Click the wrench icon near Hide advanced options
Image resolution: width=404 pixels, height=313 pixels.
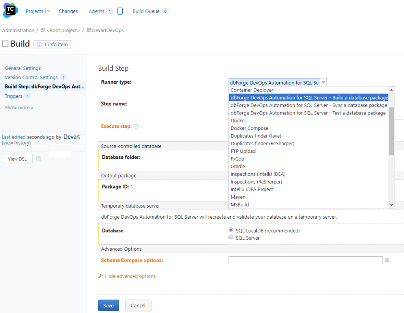102,276
